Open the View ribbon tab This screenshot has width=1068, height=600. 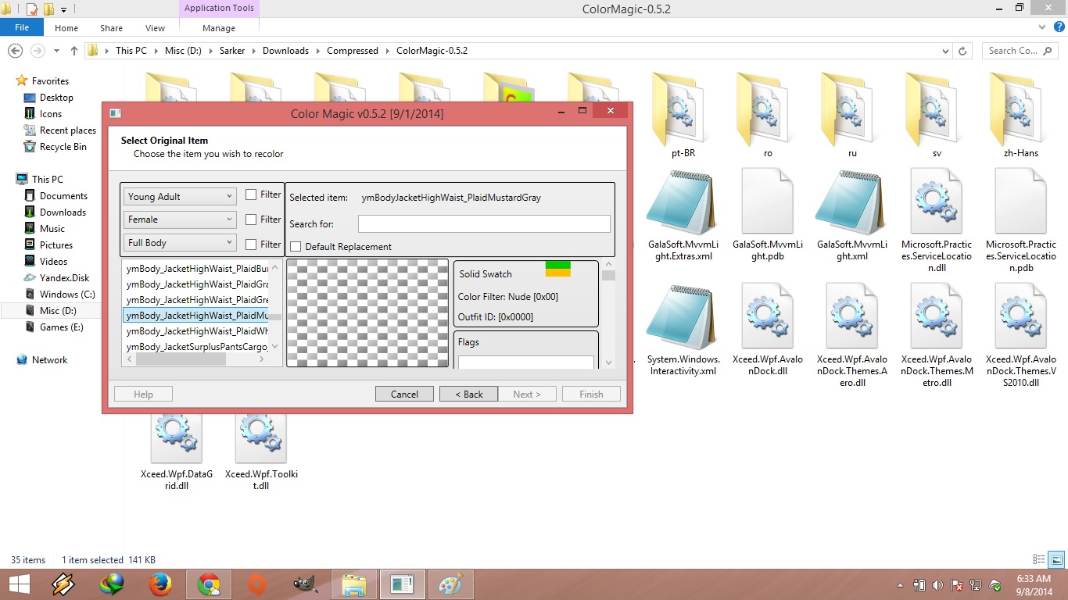[155, 28]
